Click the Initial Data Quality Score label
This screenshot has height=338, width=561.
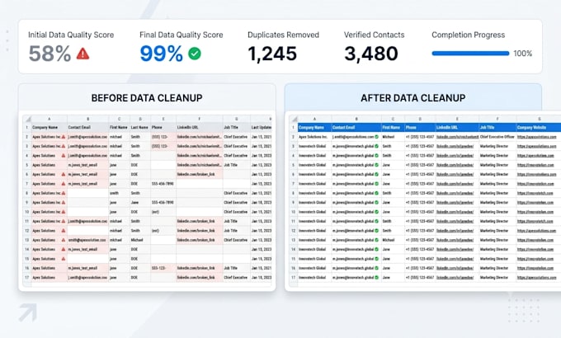tap(71, 35)
